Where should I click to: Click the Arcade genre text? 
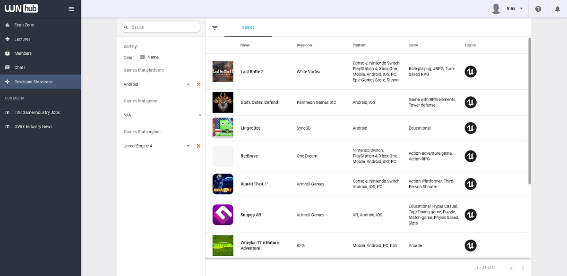click(415, 245)
